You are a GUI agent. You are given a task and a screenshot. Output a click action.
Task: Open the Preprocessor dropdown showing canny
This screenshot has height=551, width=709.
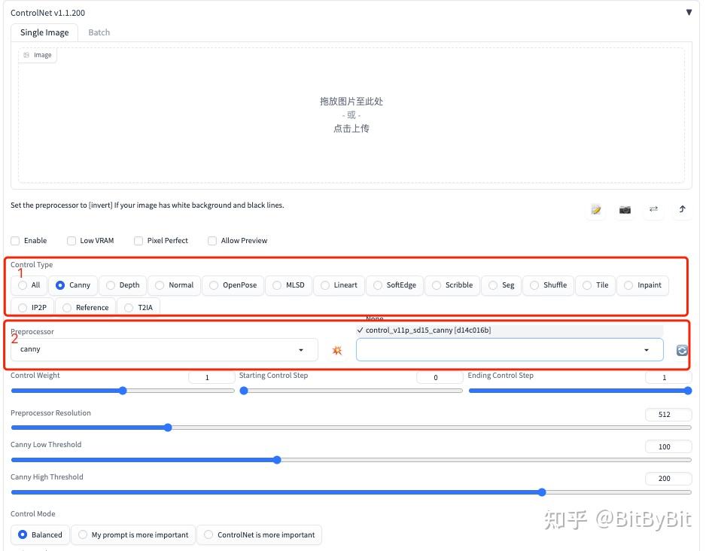point(162,349)
